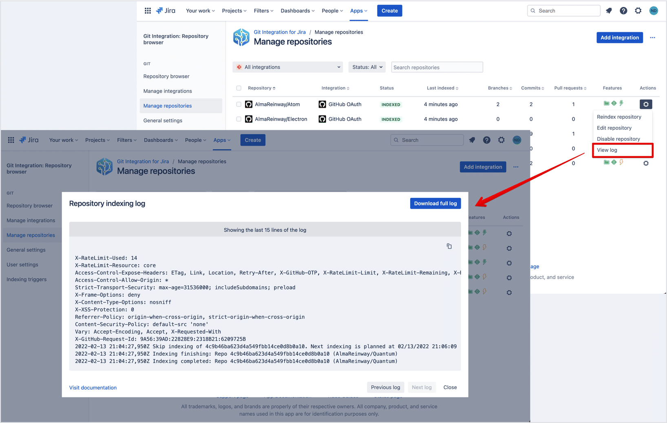Open the All integrations dropdown

(287, 67)
